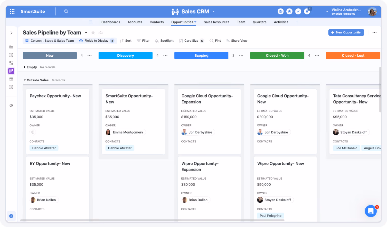Switch to the Activities tab
This screenshot has height=227, width=387.
[x=281, y=22]
